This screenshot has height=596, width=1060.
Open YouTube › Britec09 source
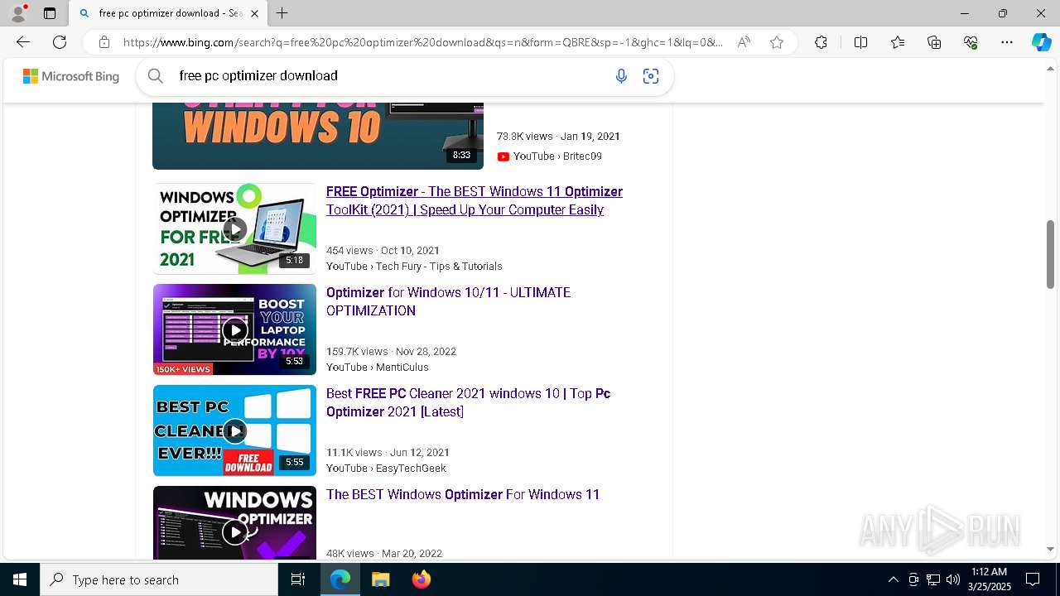click(x=556, y=156)
